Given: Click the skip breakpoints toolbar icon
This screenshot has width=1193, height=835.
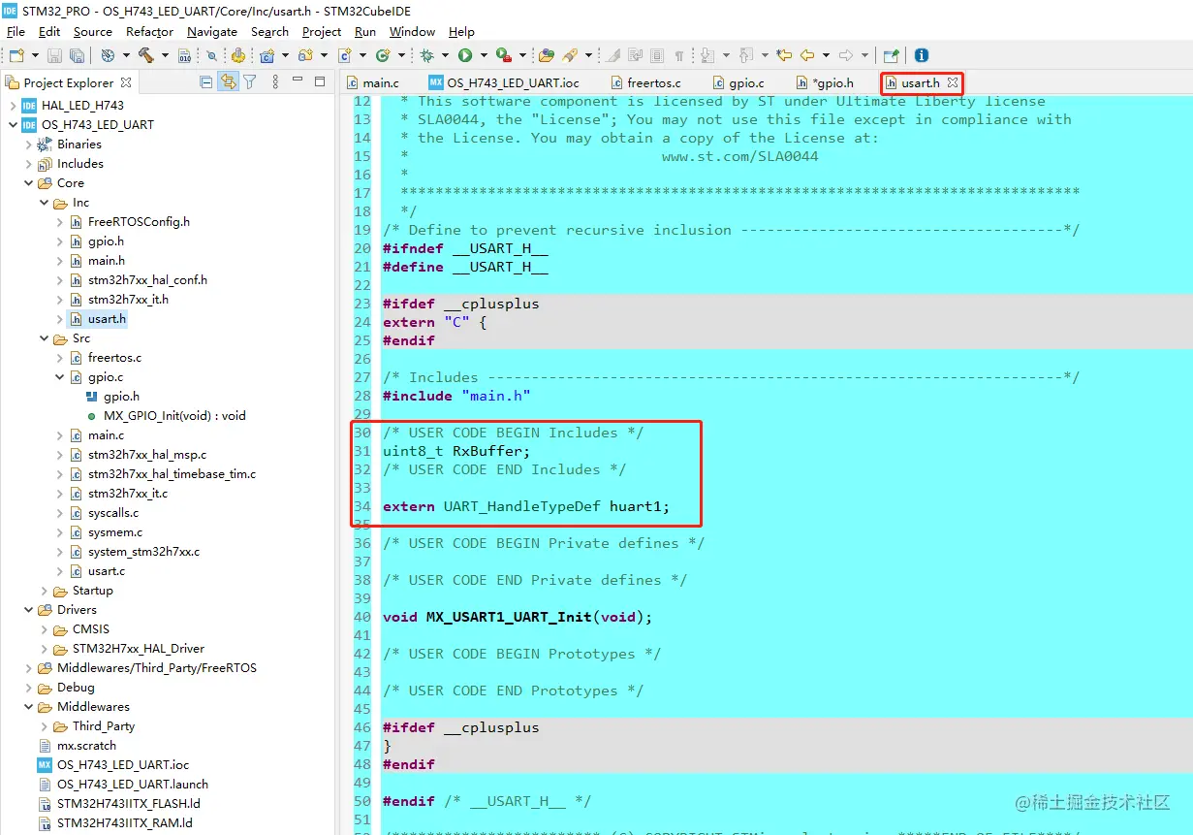Looking at the screenshot, I should point(210,55).
